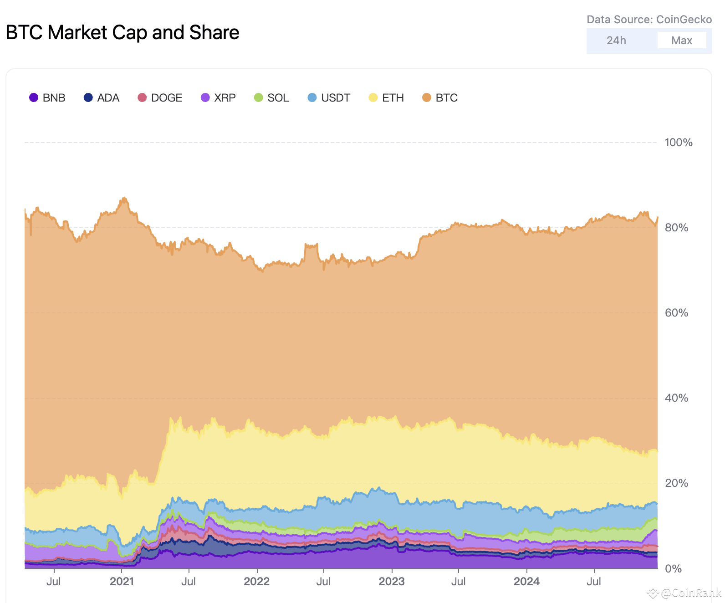Click the 100% label on the right axis
This screenshot has height=603, width=725.
(x=678, y=142)
